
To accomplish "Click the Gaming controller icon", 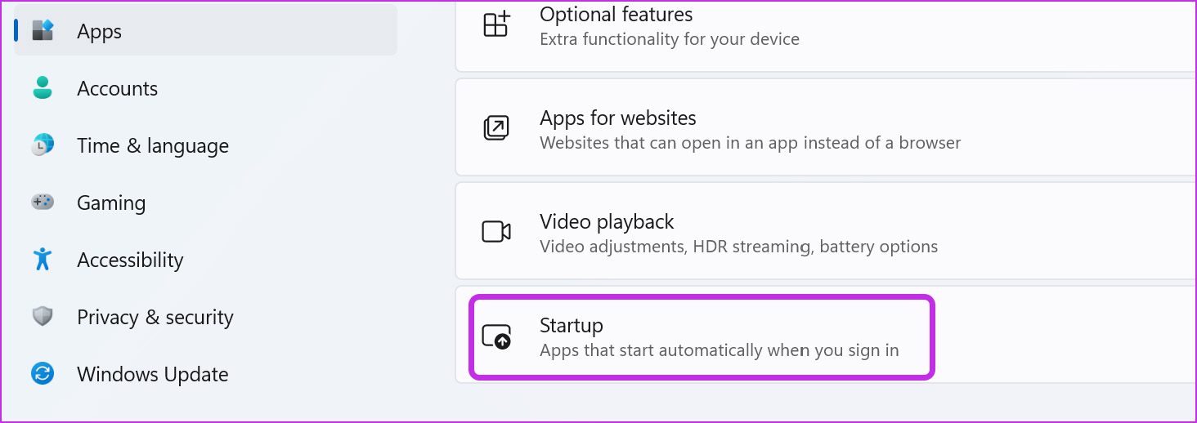I will click(43, 202).
